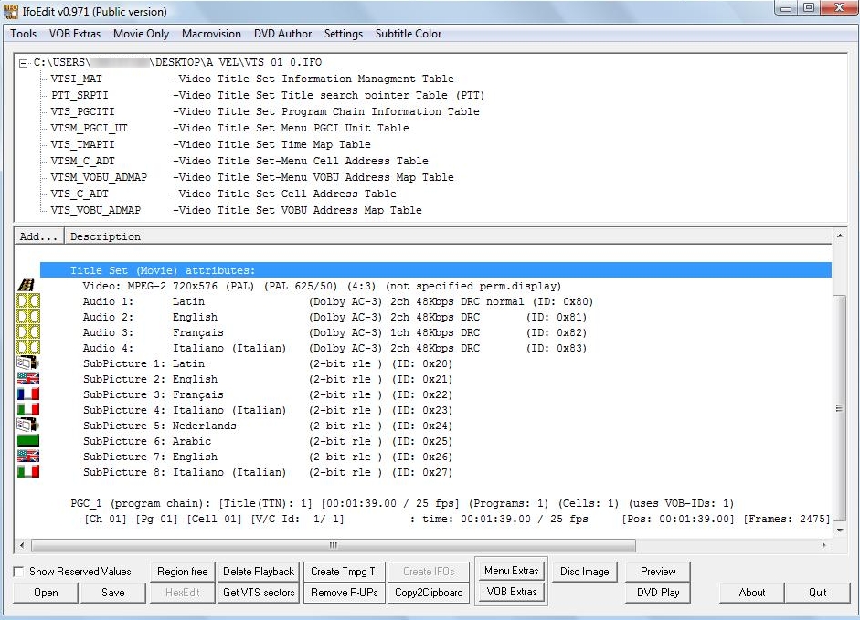Click the About button
The height and width of the screenshot is (620, 860).
click(752, 592)
